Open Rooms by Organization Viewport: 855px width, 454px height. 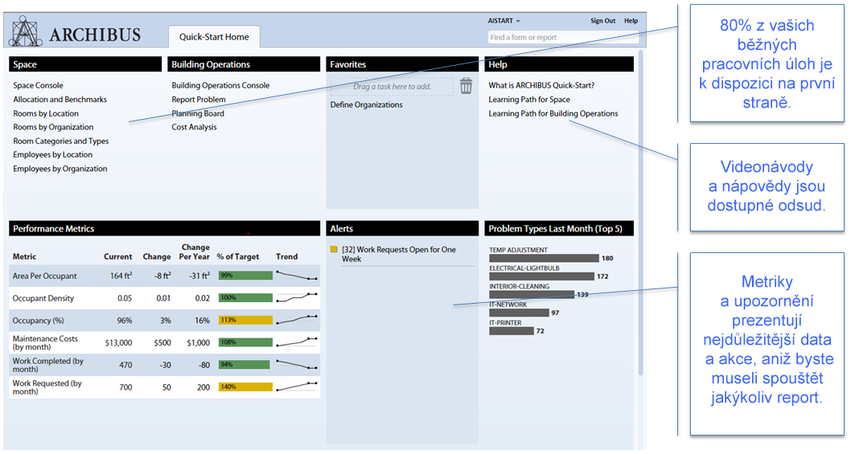click(53, 127)
